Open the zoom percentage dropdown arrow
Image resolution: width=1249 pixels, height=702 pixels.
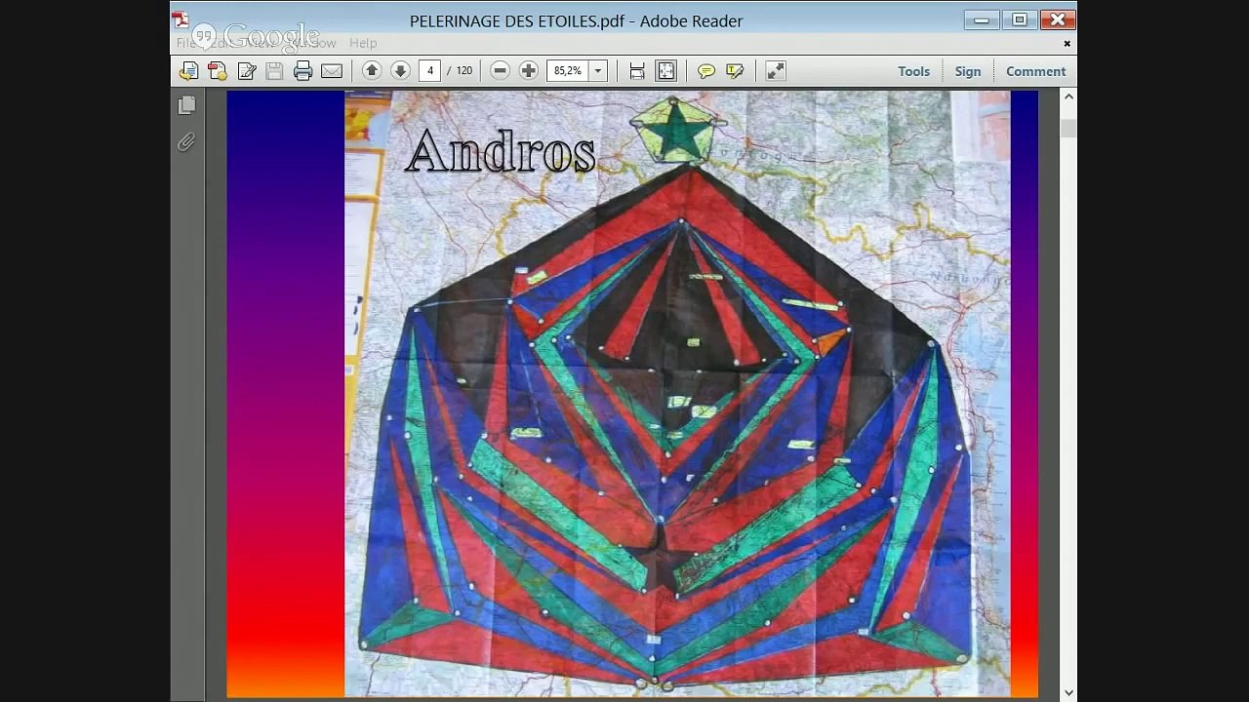tap(598, 71)
